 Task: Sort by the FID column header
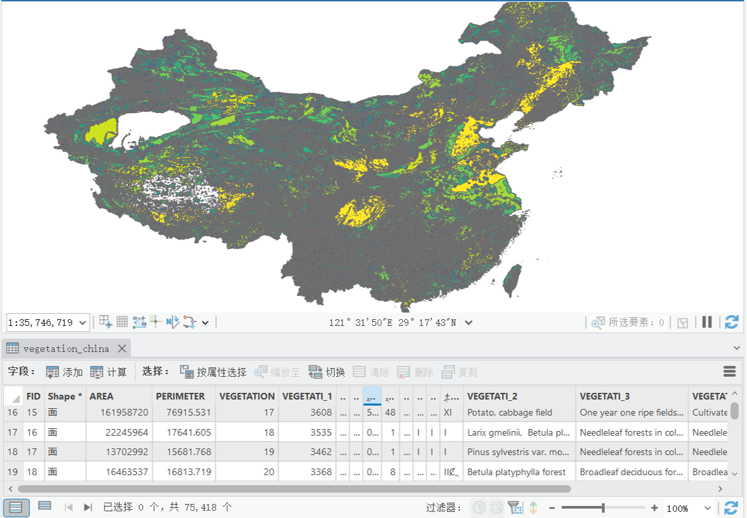(33, 396)
